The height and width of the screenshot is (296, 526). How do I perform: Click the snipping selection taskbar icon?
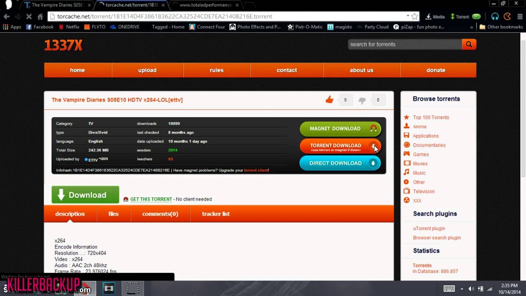click(133, 289)
